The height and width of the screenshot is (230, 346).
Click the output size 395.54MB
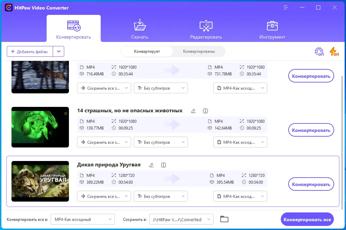[x=225, y=182]
